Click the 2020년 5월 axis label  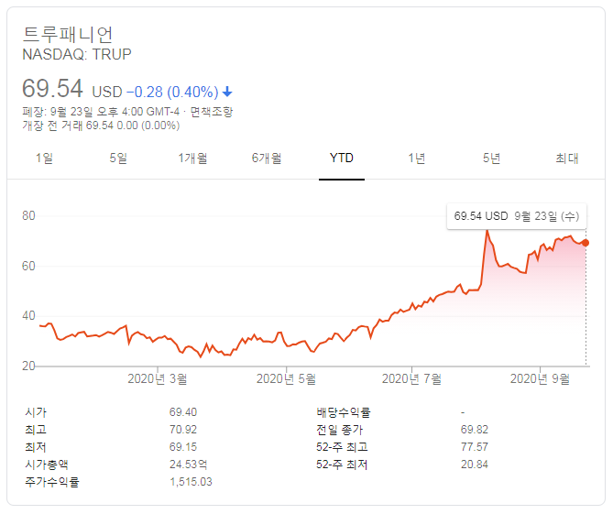click(x=286, y=378)
